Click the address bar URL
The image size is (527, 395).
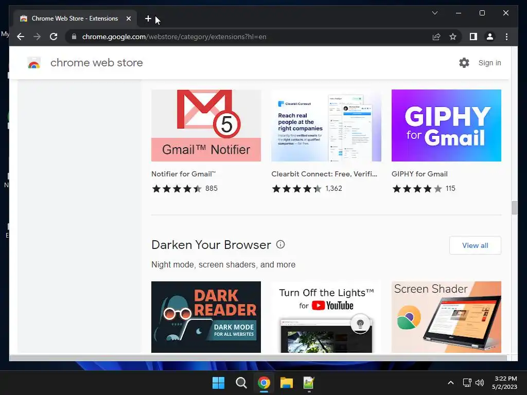coord(174,37)
